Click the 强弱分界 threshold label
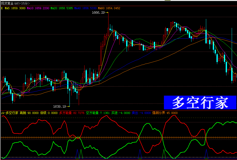Image resolution: width=237 pixels, height=160 pixels. 165,113
